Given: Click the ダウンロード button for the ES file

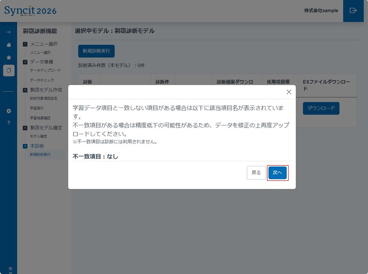Looking at the screenshot, I should (321, 108).
